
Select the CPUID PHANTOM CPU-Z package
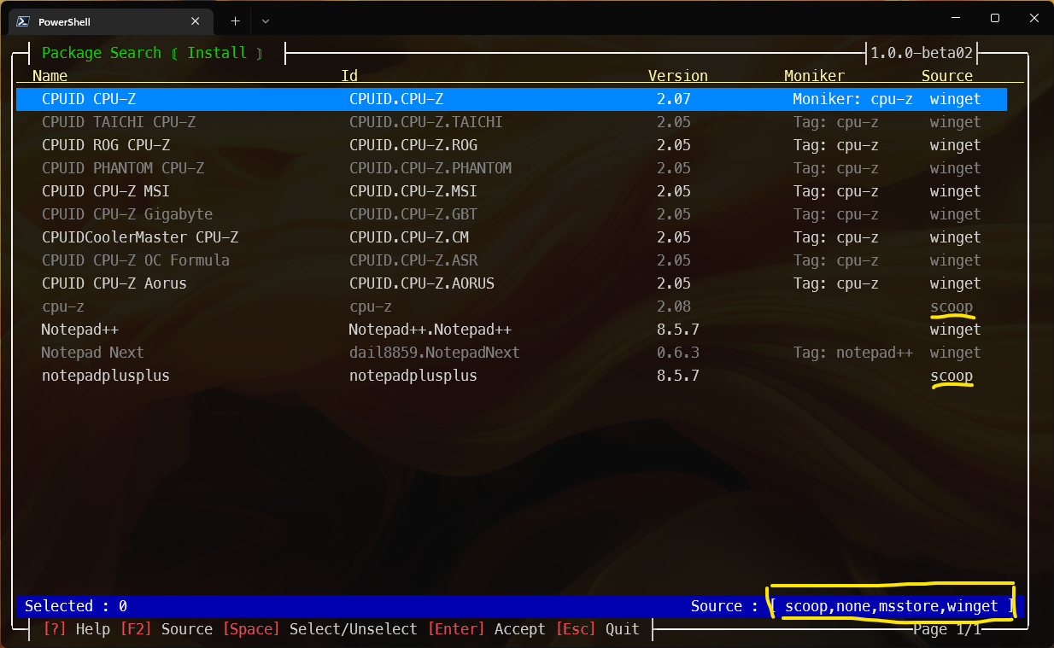123,168
